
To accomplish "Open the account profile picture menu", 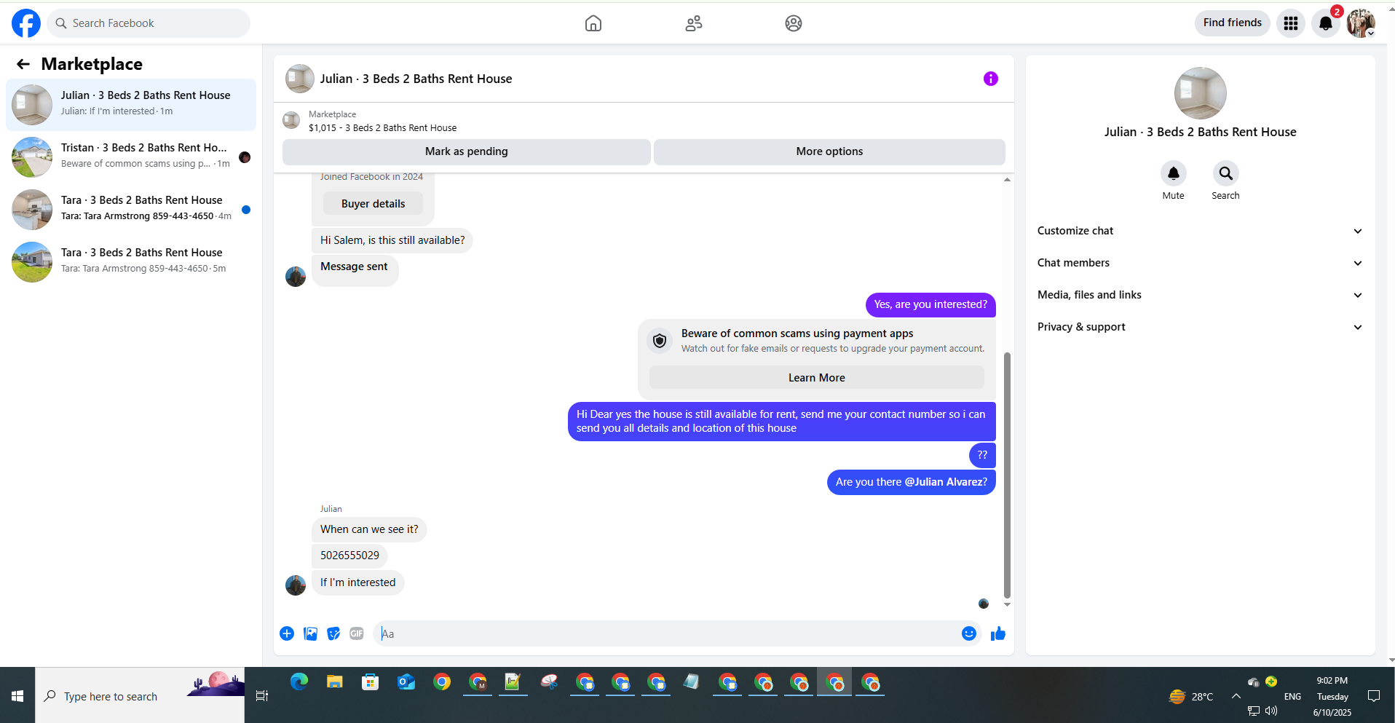I will (x=1361, y=23).
